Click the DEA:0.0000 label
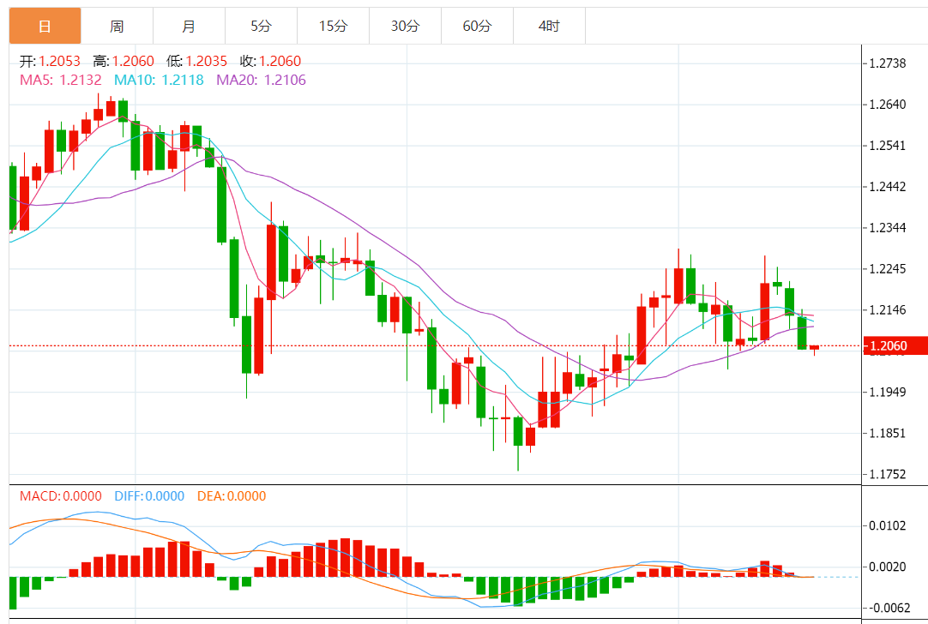The image size is (928, 624). coord(232,496)
